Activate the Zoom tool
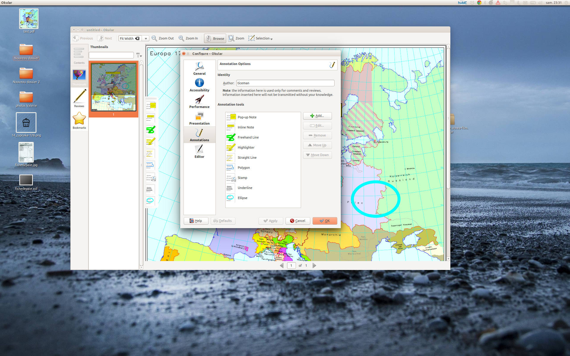570x356 pixels. pos(236,38)
